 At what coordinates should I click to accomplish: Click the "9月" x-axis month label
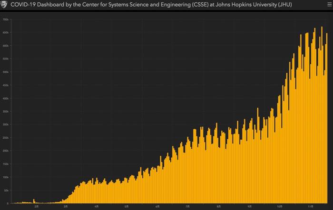(x=250, y=206)
